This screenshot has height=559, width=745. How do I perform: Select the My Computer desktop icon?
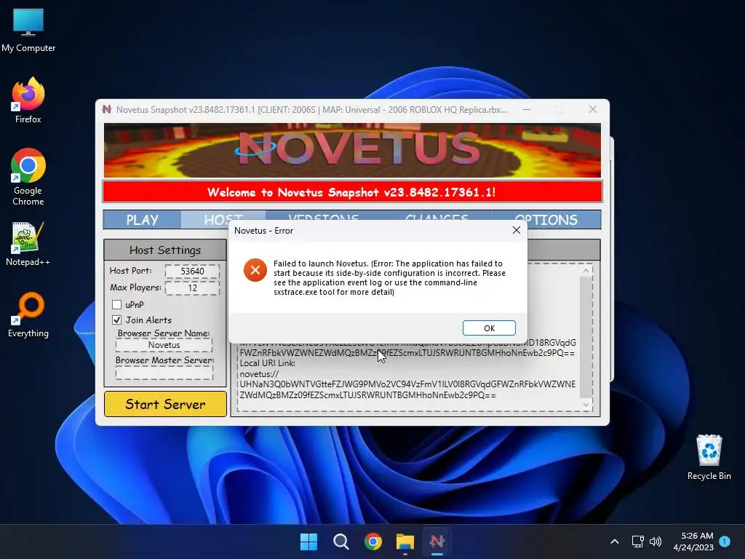pos(28,31)
